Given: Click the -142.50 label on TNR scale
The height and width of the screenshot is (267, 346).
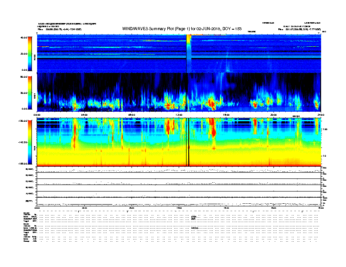Looking at the screenshot, I should tap(23, 142).
